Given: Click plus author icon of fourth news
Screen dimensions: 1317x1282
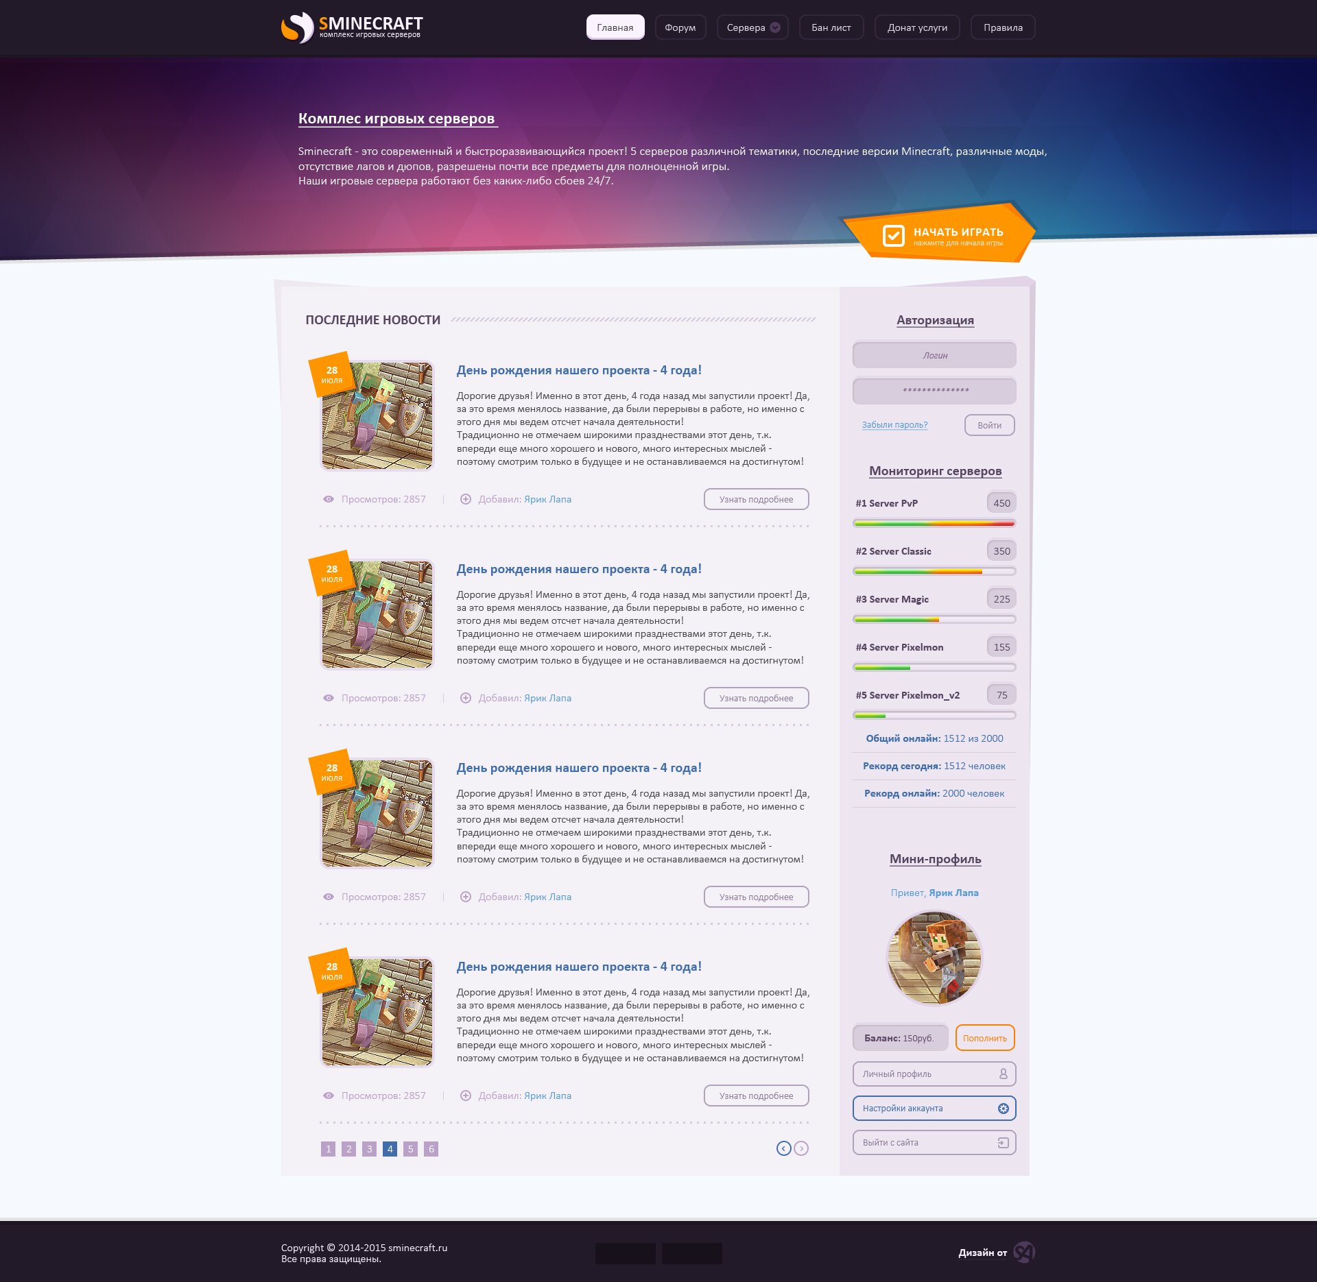Looking at the screenshot, I should pyautogui.click(x=465, y=1096).
